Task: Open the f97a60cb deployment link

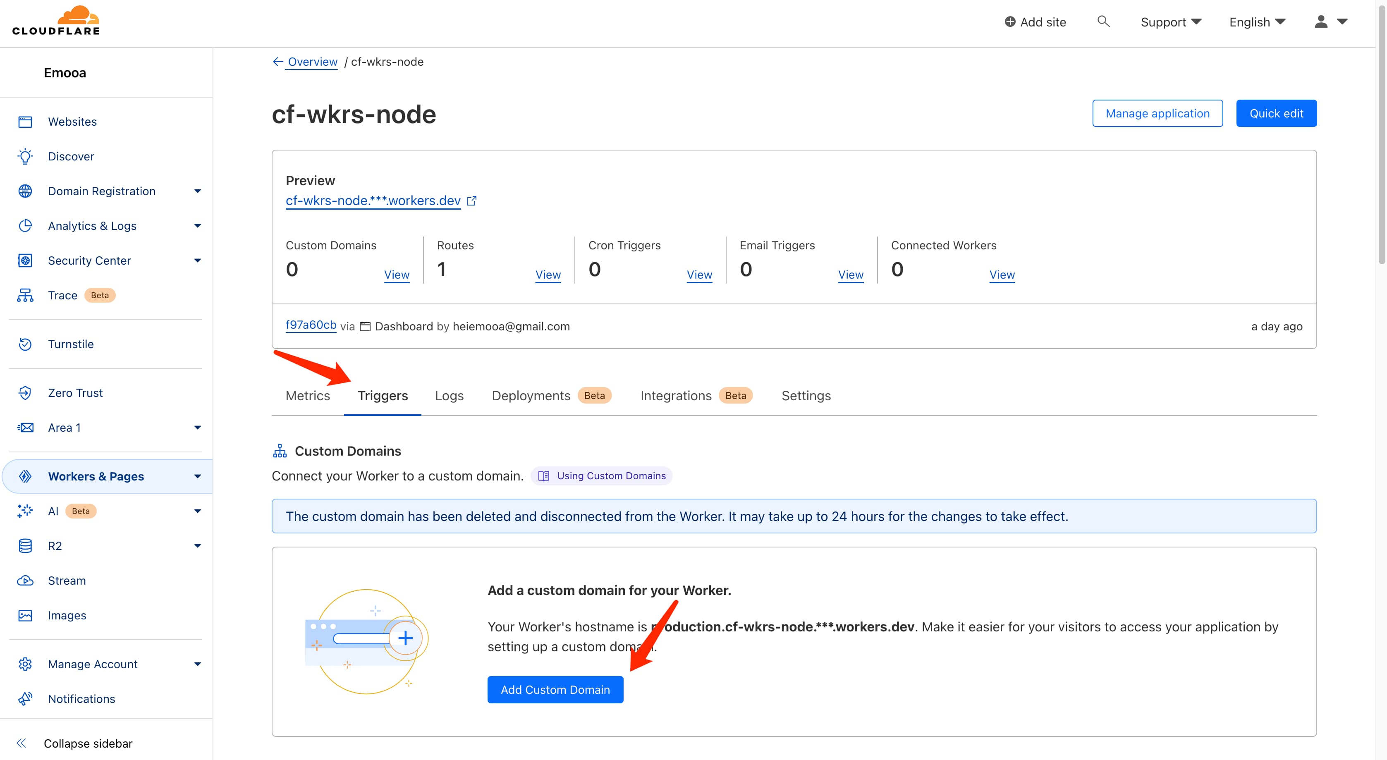Action: pos(311,325)
